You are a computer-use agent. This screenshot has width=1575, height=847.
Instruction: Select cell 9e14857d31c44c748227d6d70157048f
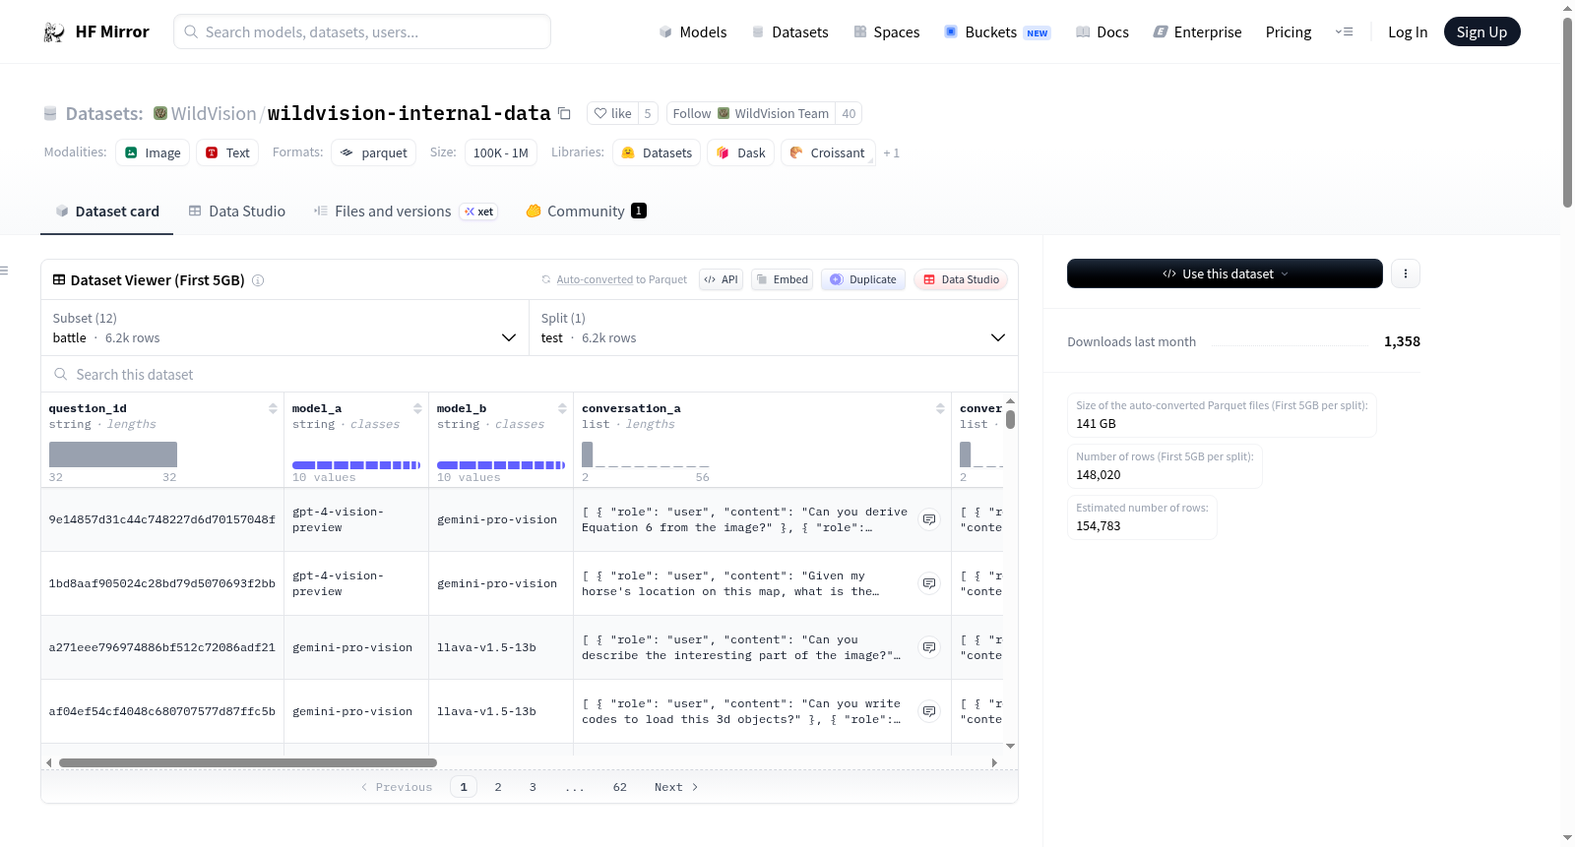[x=162, y=519]
